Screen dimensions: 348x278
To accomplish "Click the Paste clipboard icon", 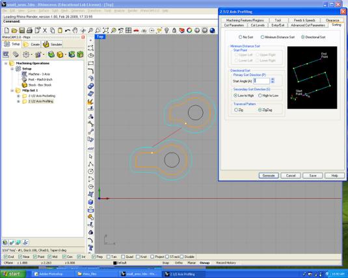I will coord(60,30).
